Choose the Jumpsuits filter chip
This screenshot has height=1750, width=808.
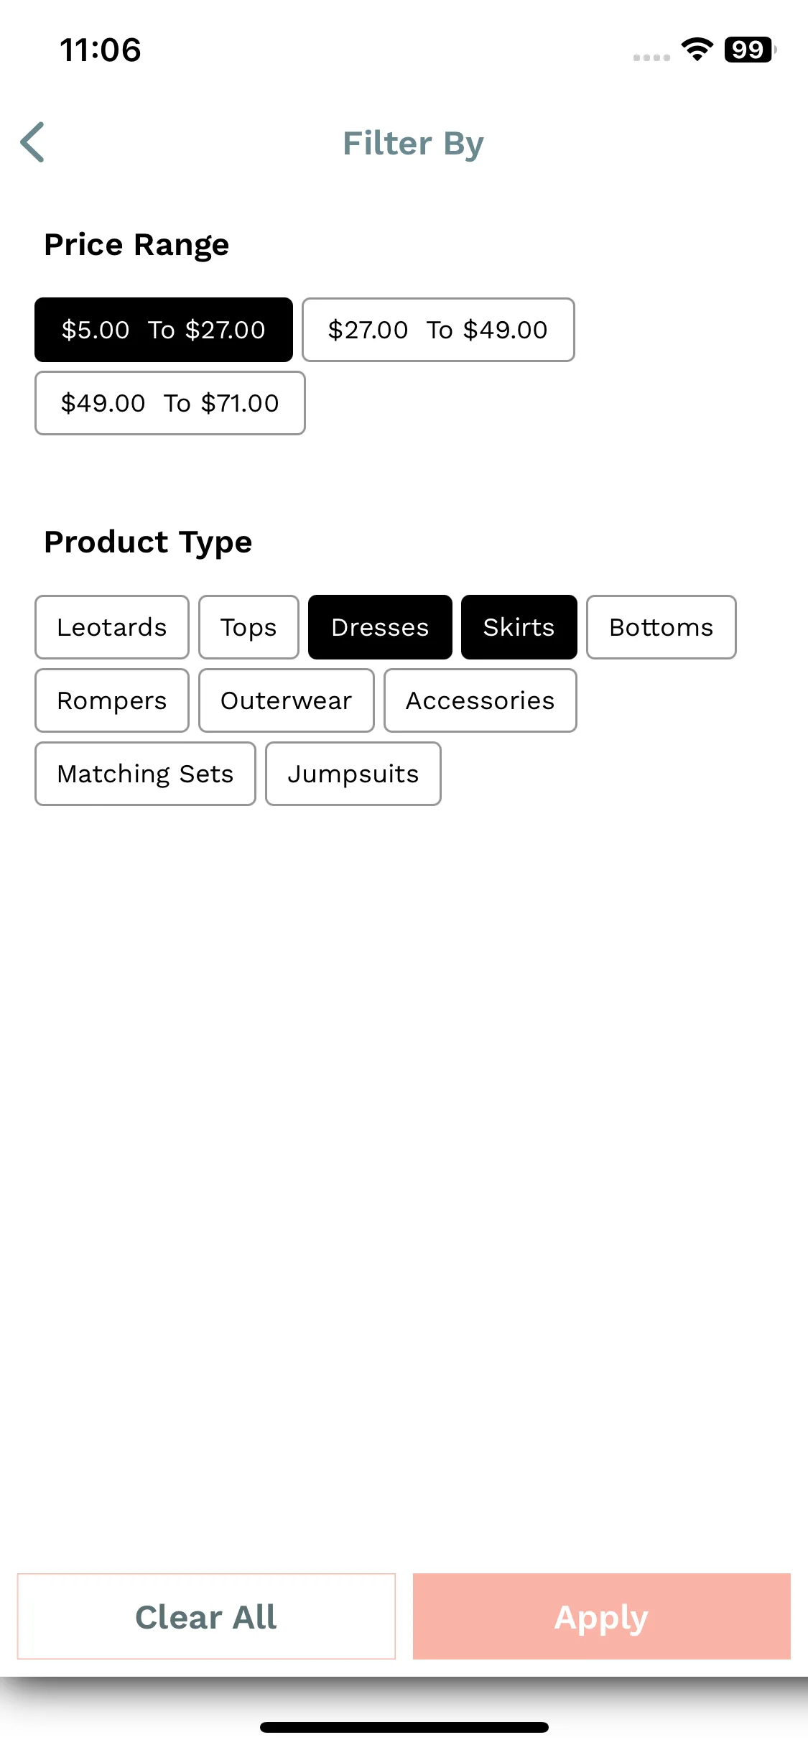[x=353, y=774]
